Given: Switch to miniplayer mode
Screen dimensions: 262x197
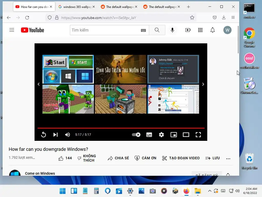Looking at the screenshot, I should [x=174, y=135].
